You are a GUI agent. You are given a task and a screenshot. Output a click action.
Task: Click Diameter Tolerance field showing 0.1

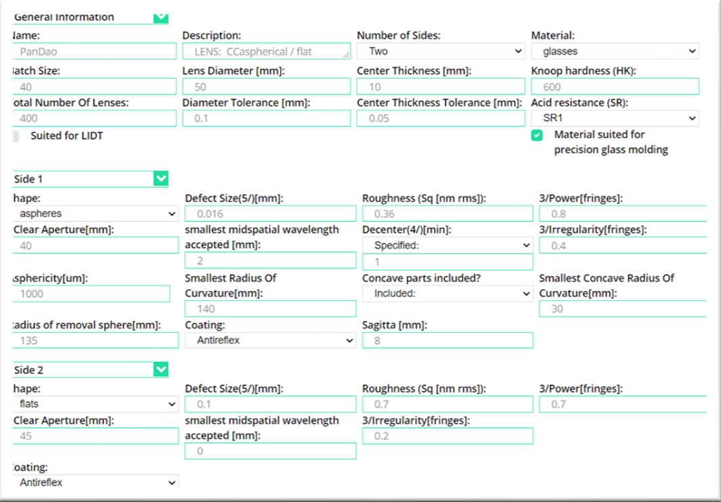tap(266, 118)
